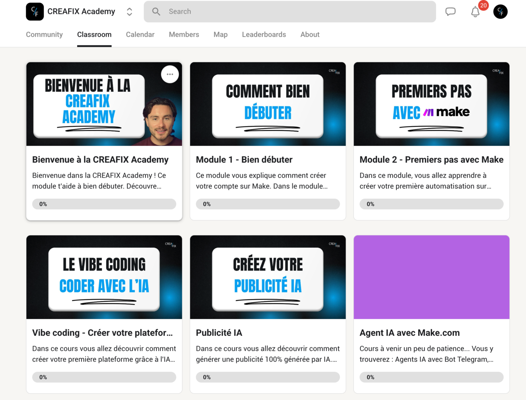This screenshot has height=400, width=526.
Task: Click progress bar on Vibe coding card
Action: click(104, 377)
